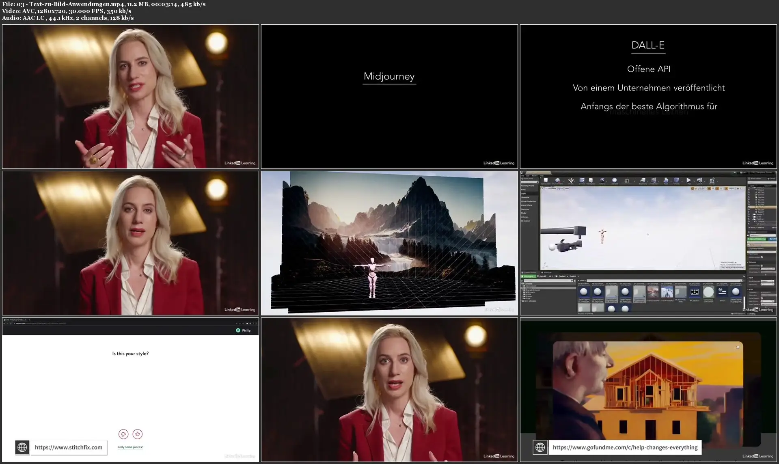The height and width of the screenshot is (464, 779).
Task: Open the Filters dropdown in Content Browser
Action: coord(581,280)
